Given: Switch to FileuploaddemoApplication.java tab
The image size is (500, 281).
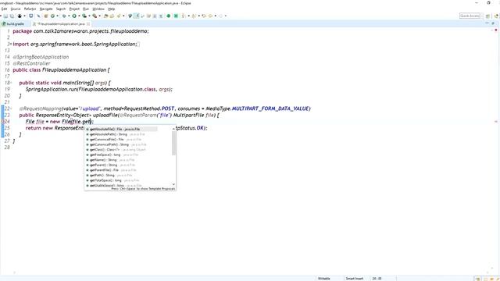Looking at the screenshot, I should [61, 24].
